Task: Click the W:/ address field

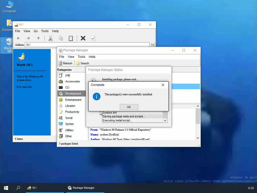Action: 87,45
